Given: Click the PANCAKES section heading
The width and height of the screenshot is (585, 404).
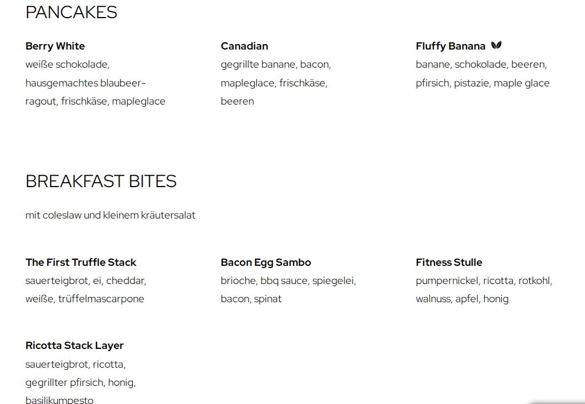Looking at the screenshot, I should coord(71,12).
